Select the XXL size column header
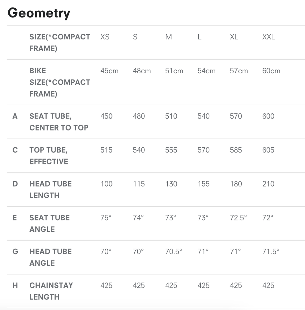Viewport: 305px width, 310px height. 268,37
